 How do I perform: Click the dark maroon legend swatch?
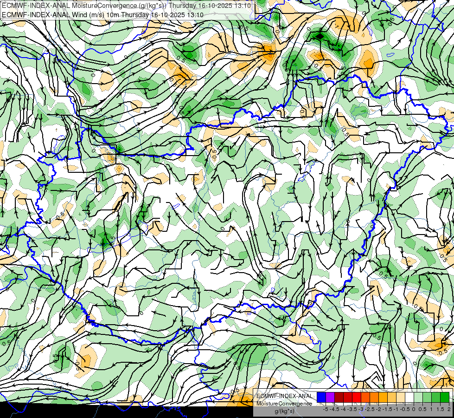[339, 397]
